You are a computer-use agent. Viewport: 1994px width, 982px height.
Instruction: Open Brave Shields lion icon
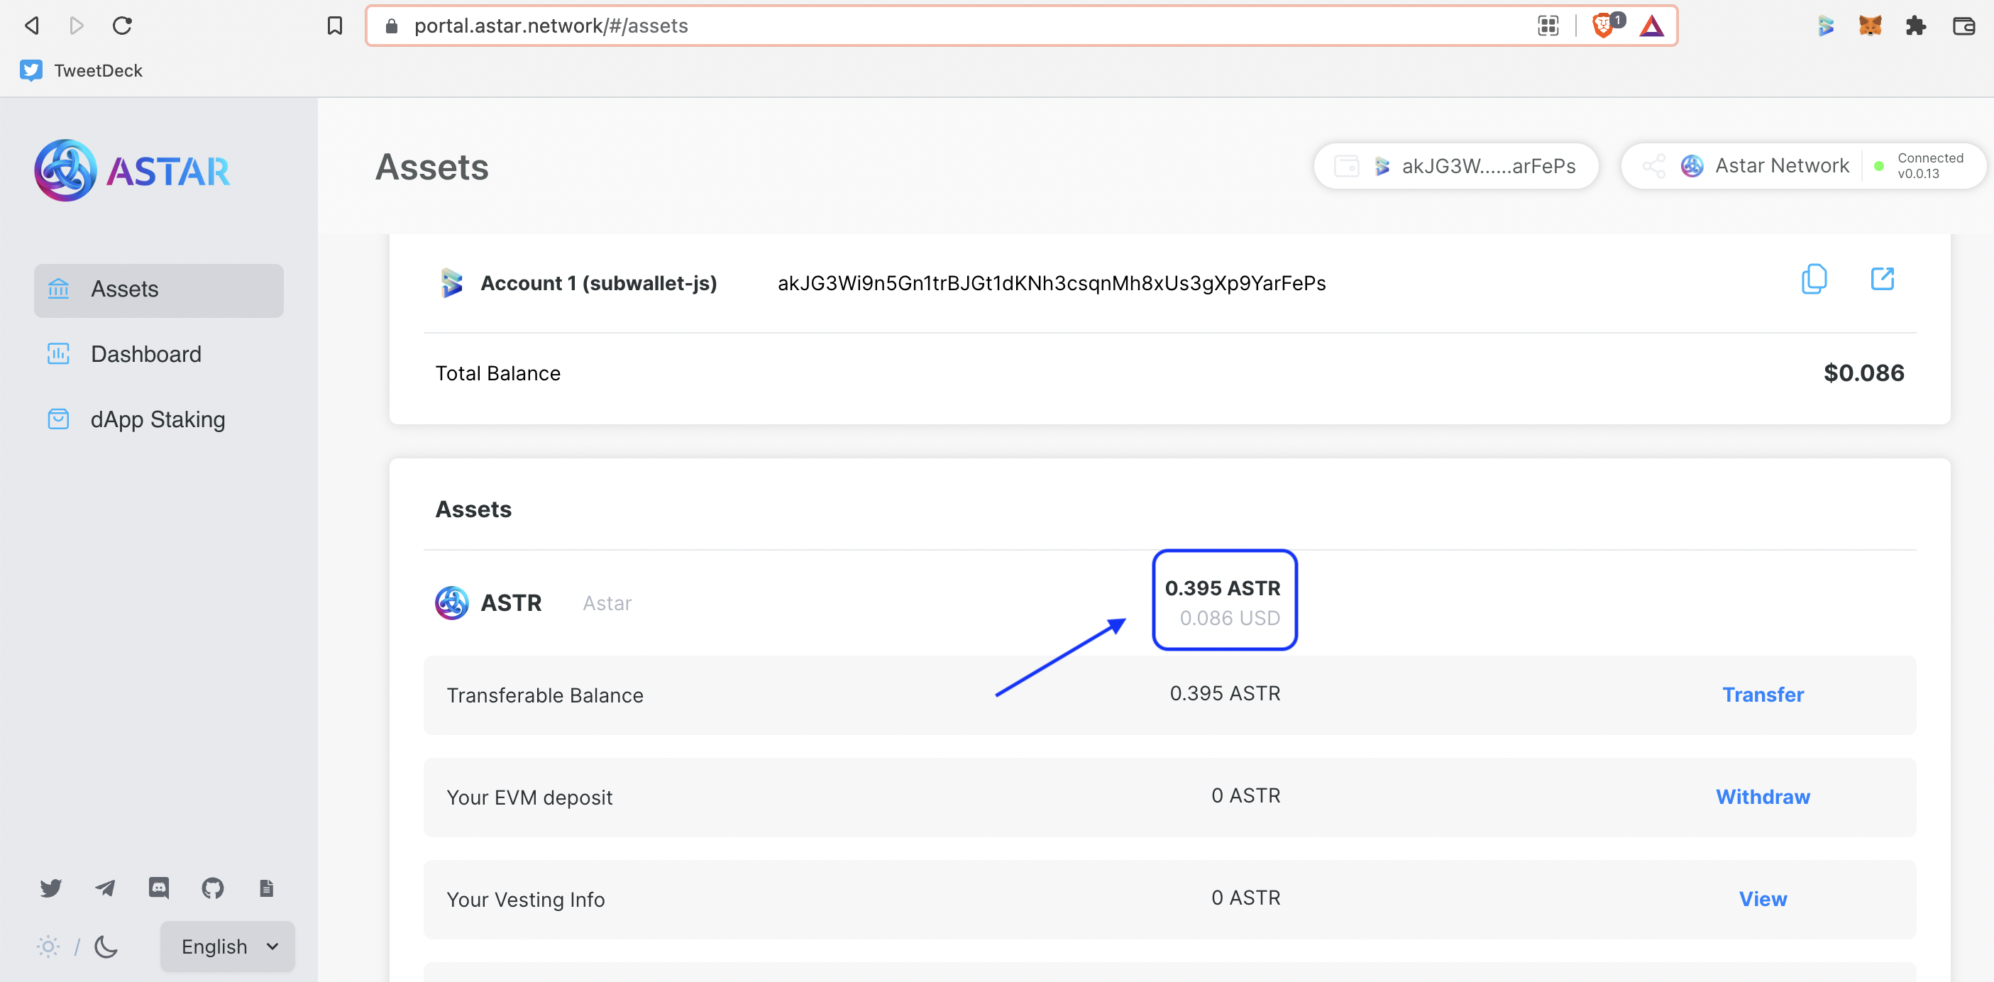(x=1603, y=26)
